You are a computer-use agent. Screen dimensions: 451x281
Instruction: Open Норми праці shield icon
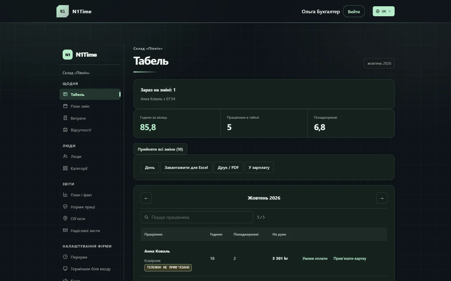point(65,207)
